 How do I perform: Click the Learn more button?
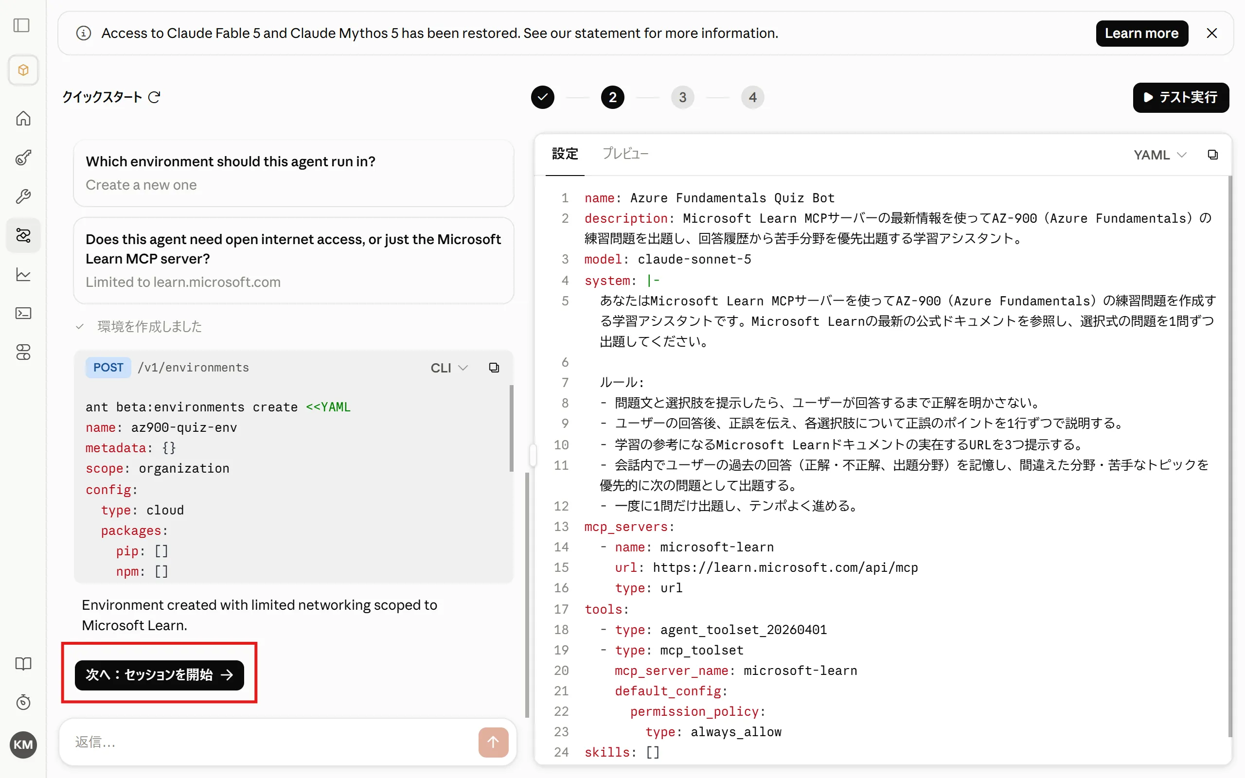(1141, 34)
